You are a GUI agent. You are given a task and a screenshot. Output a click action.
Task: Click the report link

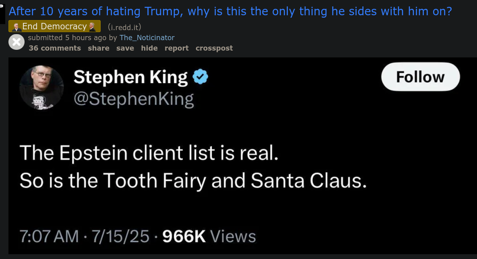point(176,48)
